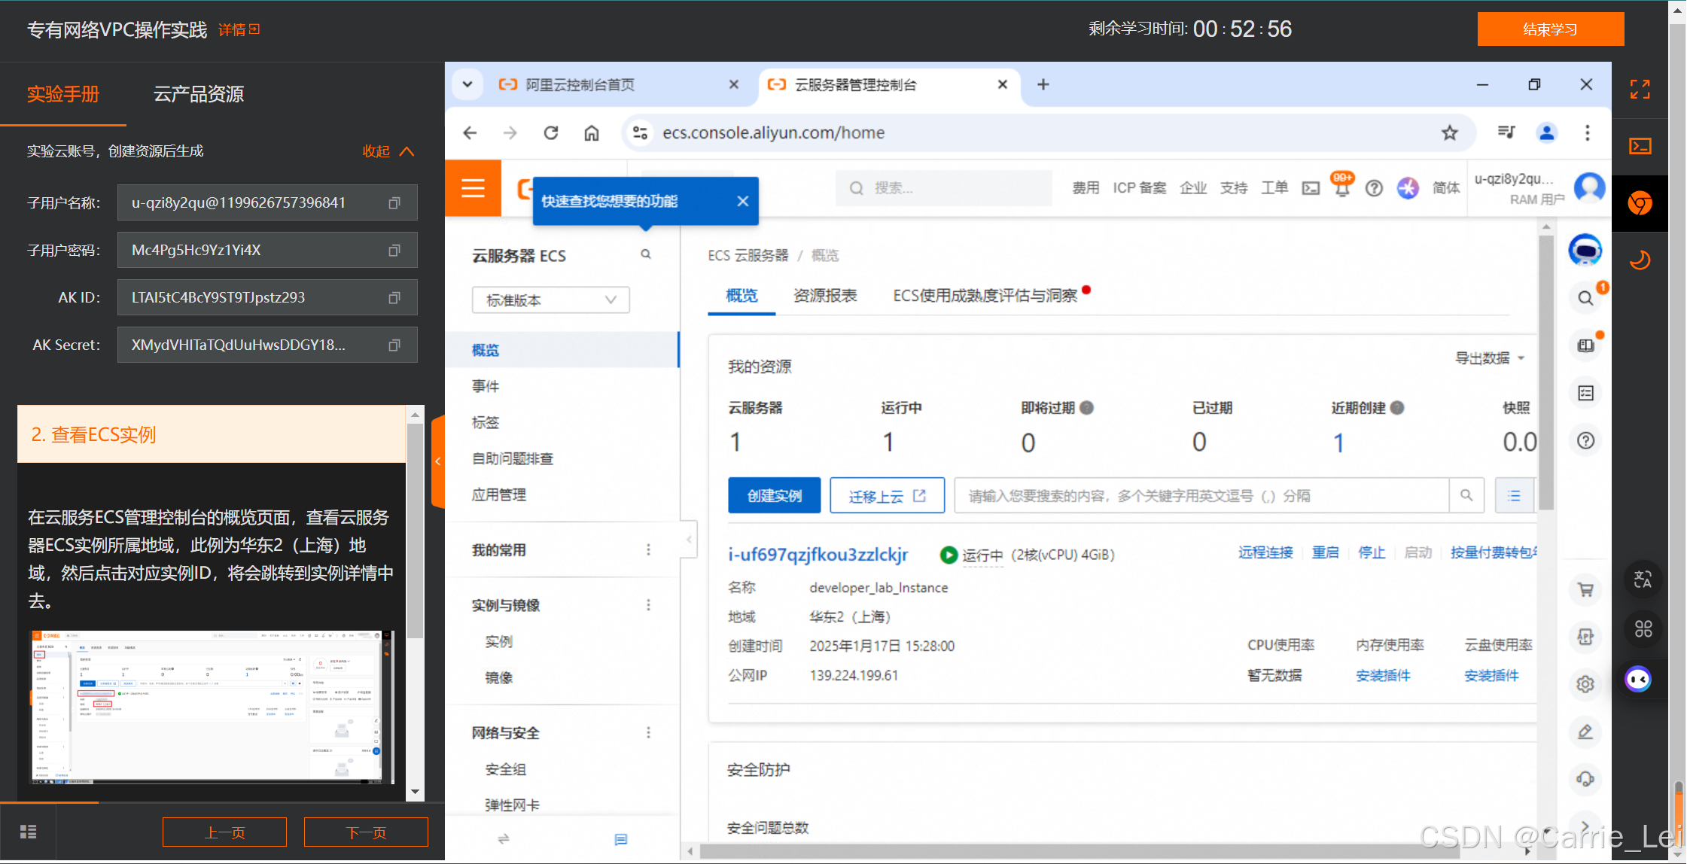Open the apps grid icon in right rail
The width and height of the screenshot is (1687, 864).
1642,628
